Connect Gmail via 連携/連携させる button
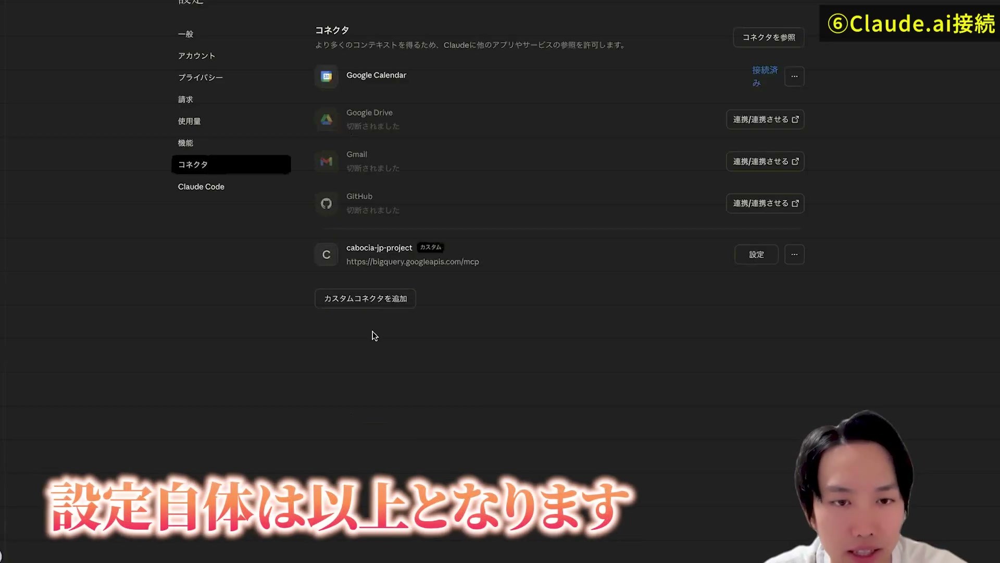Screen dimensions: 1000x563 click(x=765, y=162)
